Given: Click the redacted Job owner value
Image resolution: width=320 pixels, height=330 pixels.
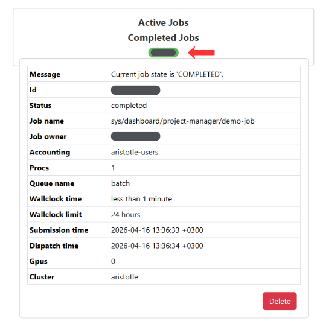Looking at the screenshot, I should coord(135,136).
